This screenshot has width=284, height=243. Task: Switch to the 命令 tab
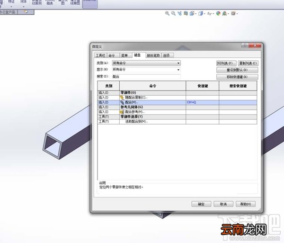point(113,55)
